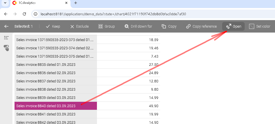Click the site information icon

pos(36,14)
